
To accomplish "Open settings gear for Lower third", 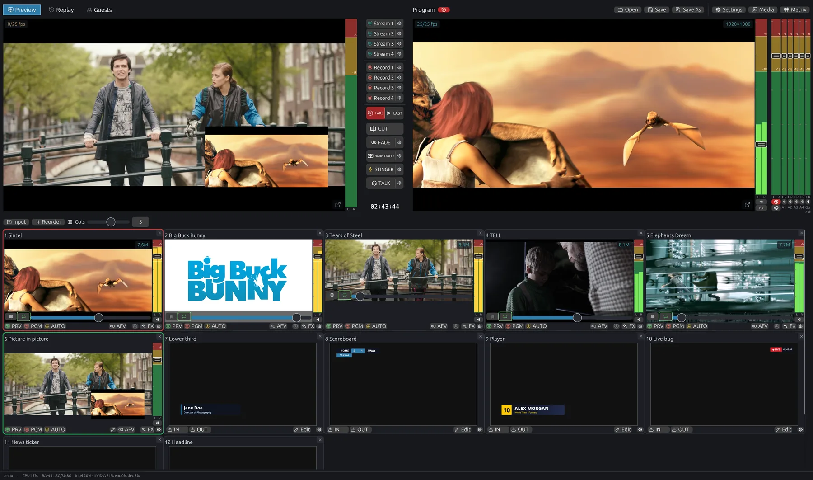I will 319,430.
